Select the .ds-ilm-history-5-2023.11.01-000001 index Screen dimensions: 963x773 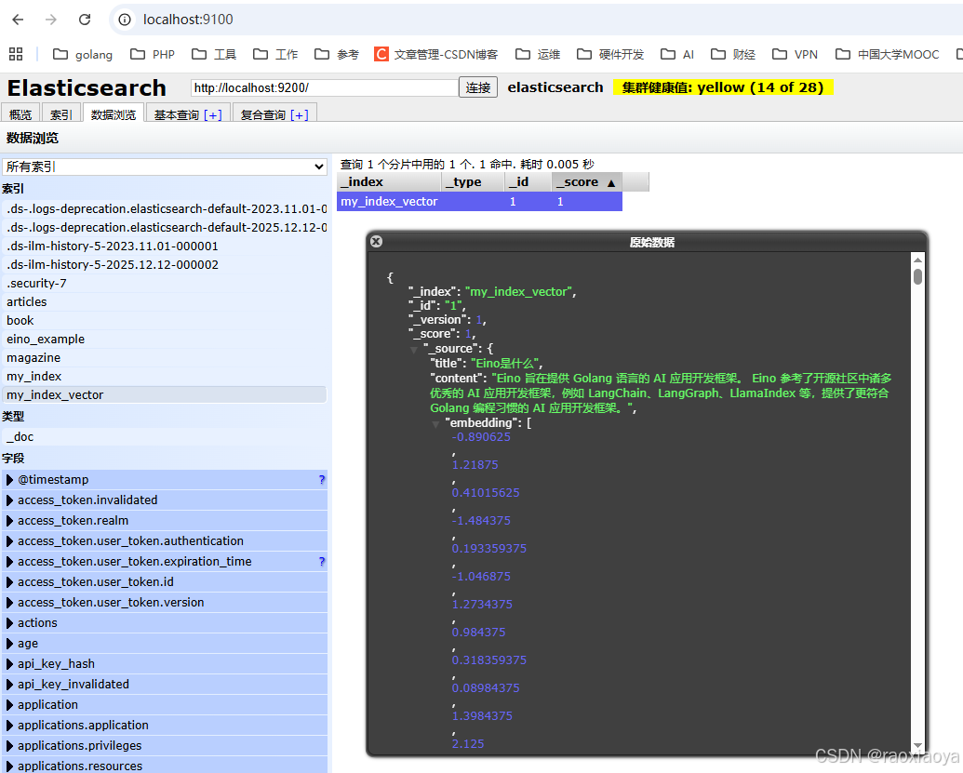click(164, 247)
